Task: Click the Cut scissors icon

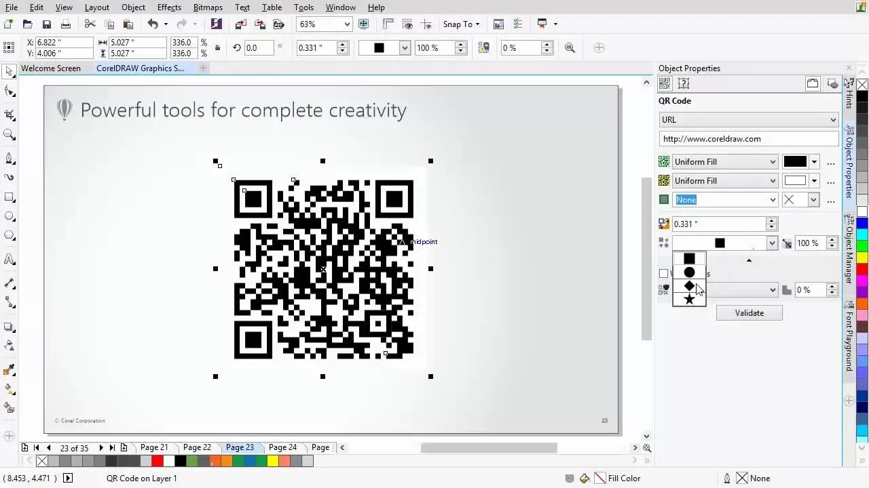Action: (90, 24)
